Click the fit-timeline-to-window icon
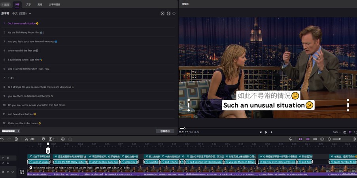Image resolution: width=357 pixels, height=178 pixels. 322,139
